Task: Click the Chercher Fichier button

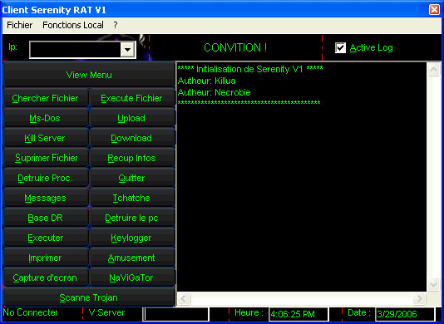Action: click(x=45, y=98)
